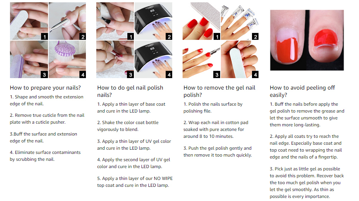Click the bottom LED lamp image numbered 4
The height and width of the screenshot is (201, 359).
(153, 59)
